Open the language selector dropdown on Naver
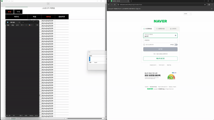This screenshot has width=214, height=120. pyautogui.click(x=188, y=14)
